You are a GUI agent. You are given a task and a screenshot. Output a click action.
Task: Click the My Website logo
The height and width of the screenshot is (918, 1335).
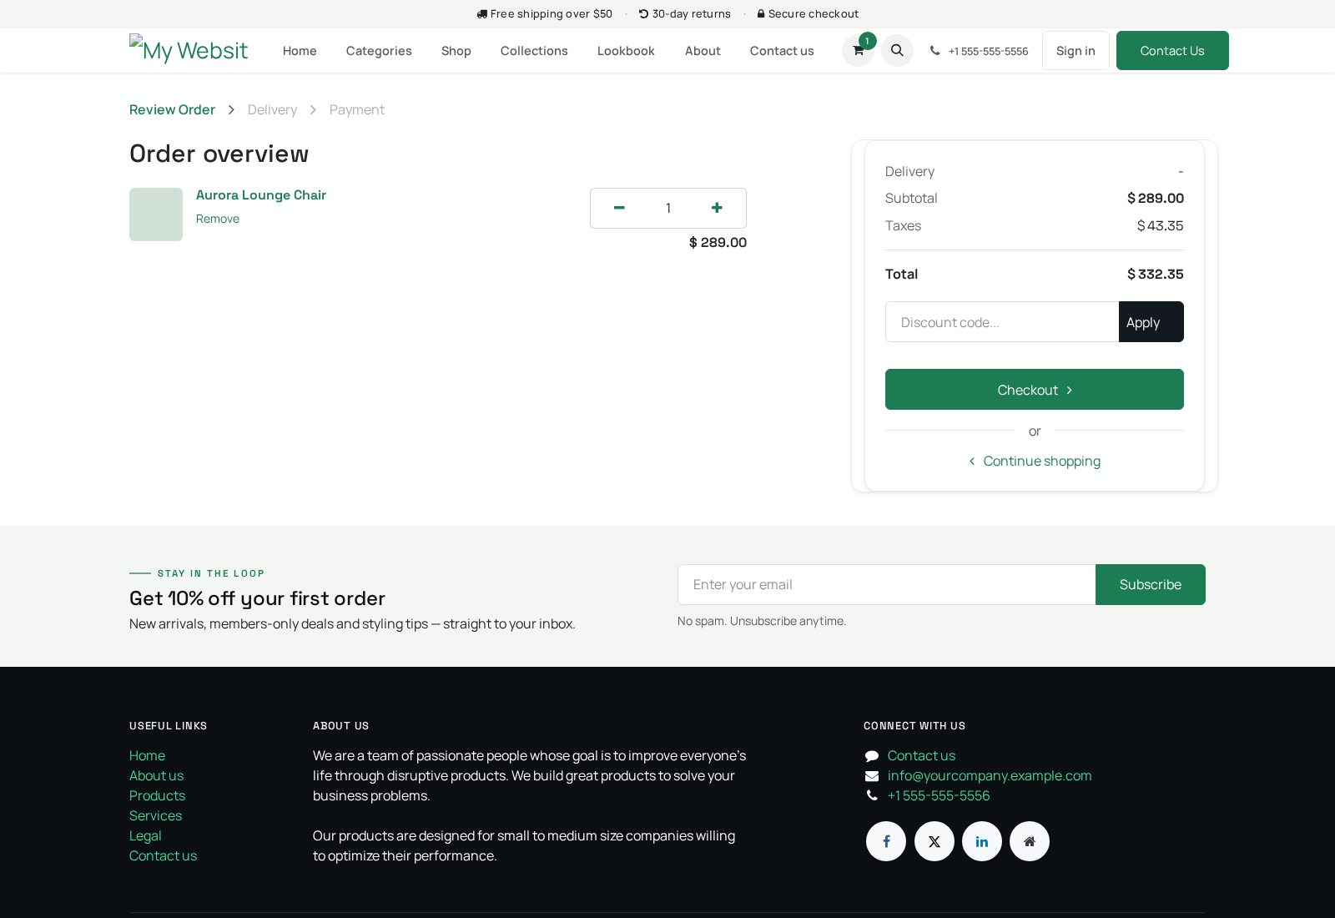(189, 50)
